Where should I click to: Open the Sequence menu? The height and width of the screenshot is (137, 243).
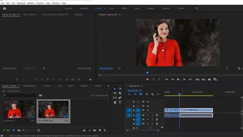21,3
